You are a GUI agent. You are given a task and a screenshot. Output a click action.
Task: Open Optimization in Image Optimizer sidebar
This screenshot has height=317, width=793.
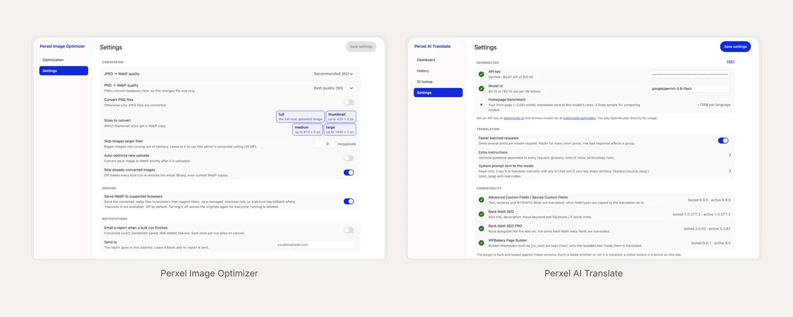[x=64, y=60]
